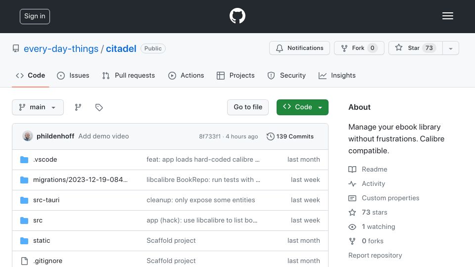Click Report repository link
Screen dimensions: 475x267
click(x=375, y=256)
